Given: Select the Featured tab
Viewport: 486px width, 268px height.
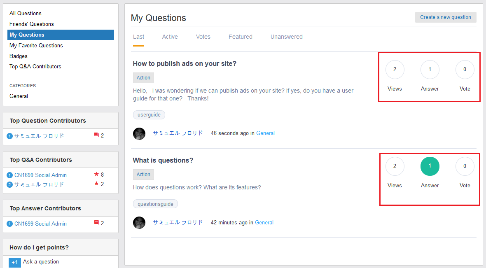Looking at the screenshot, I should (241, 37).
